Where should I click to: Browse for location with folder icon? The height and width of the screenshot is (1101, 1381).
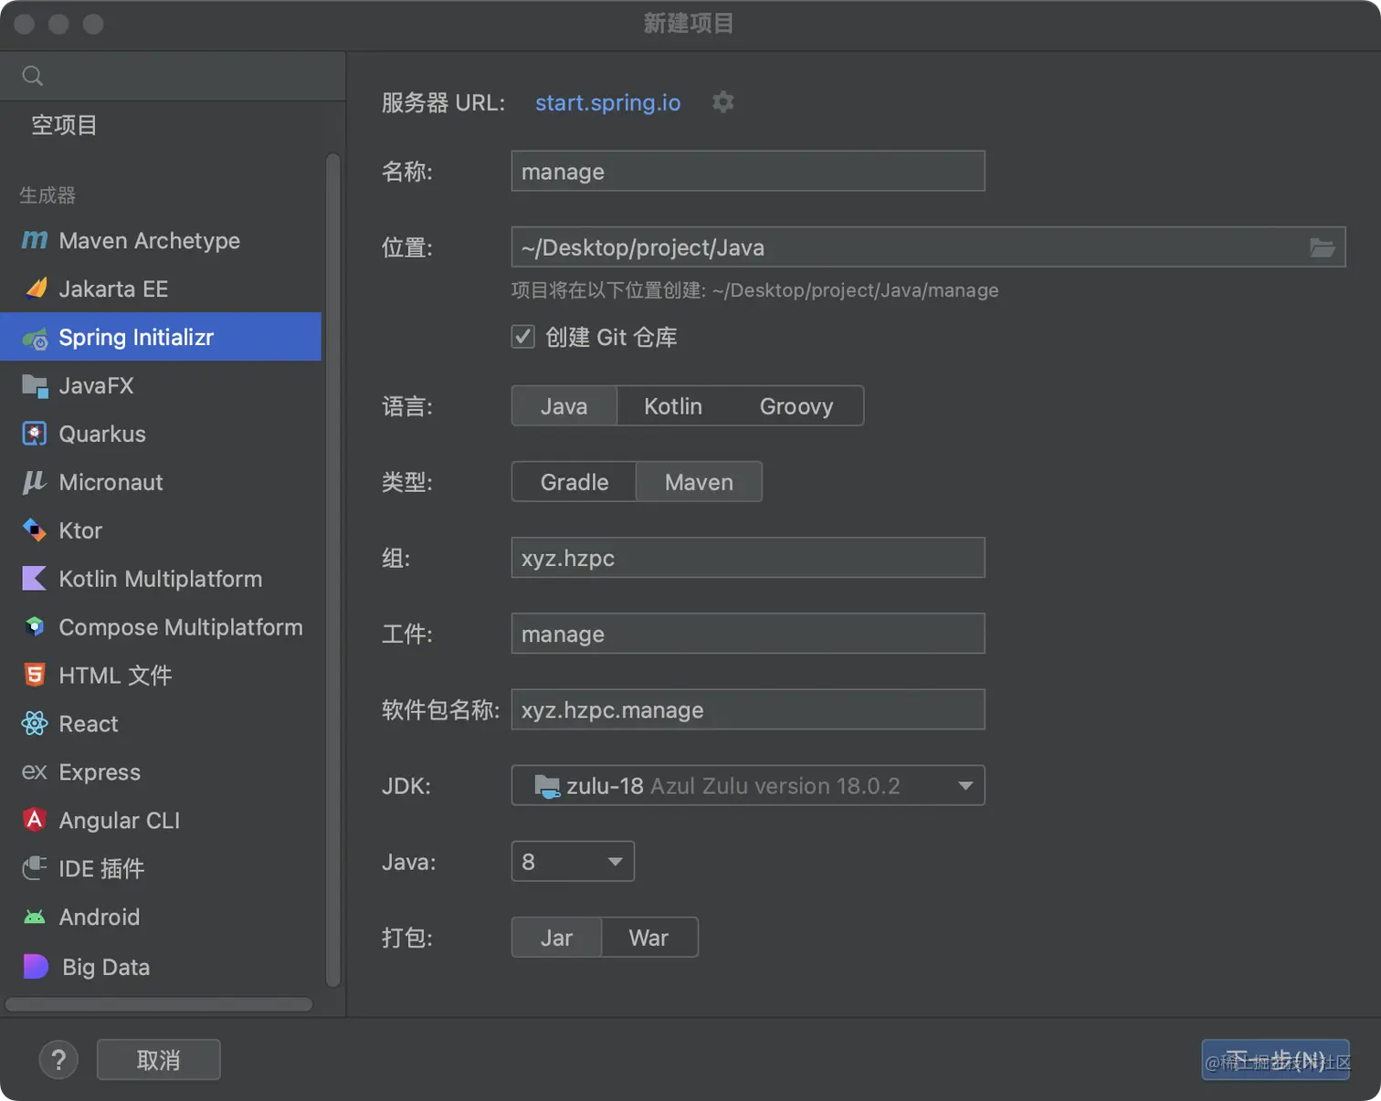click(1323, 247)
